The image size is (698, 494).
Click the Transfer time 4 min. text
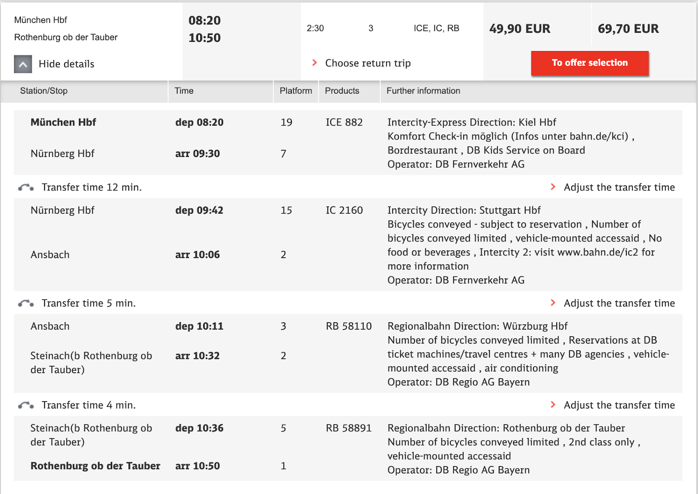click(x=89, y=405)
